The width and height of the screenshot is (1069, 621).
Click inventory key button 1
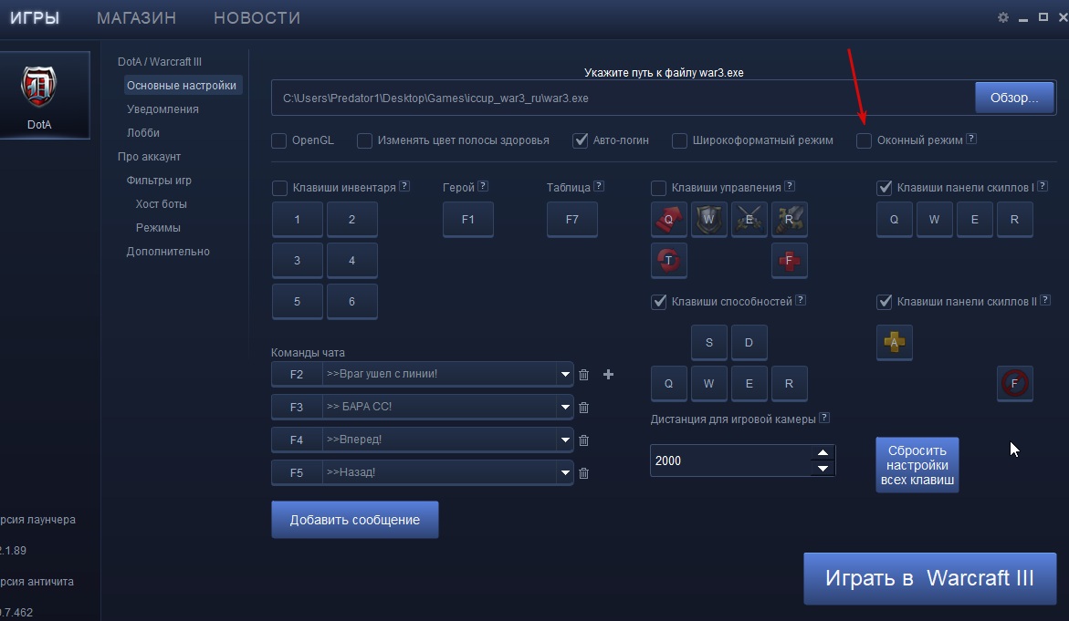click(x=298, y=219)
